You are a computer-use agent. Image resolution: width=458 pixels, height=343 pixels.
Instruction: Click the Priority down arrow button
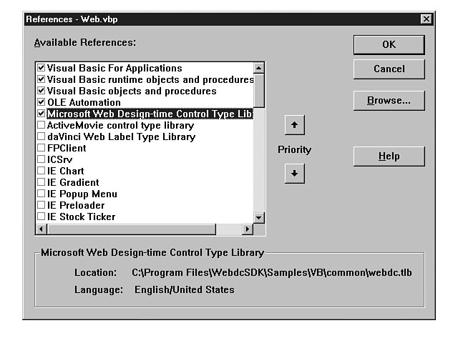294,174
